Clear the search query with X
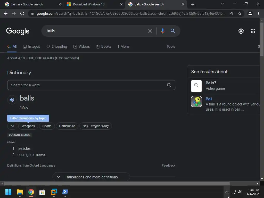264x198 pixels. pos(150,31)
